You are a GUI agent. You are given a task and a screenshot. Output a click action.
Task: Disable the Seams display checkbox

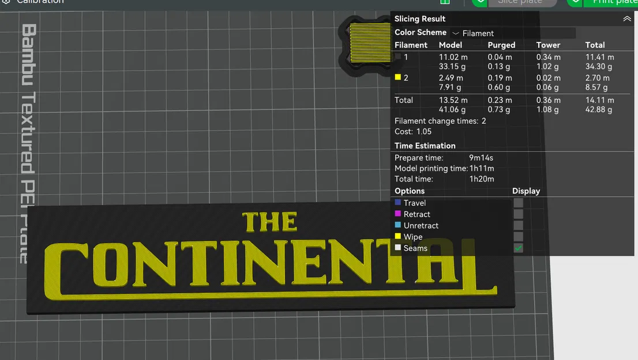coord(518,248)
